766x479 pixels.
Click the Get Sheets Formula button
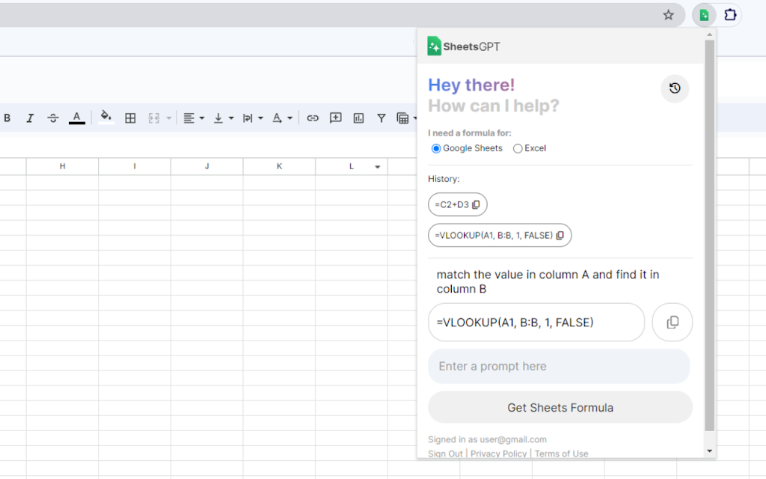(x=560, y=407)
